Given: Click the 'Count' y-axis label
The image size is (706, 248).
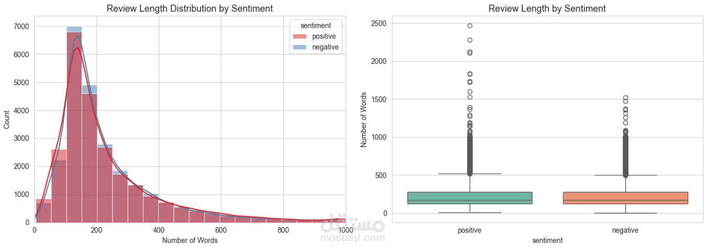Looking at the screenshot, I should click(x=7, y=119).
